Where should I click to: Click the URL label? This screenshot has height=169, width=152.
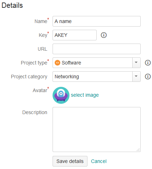(x=42, y=49)
